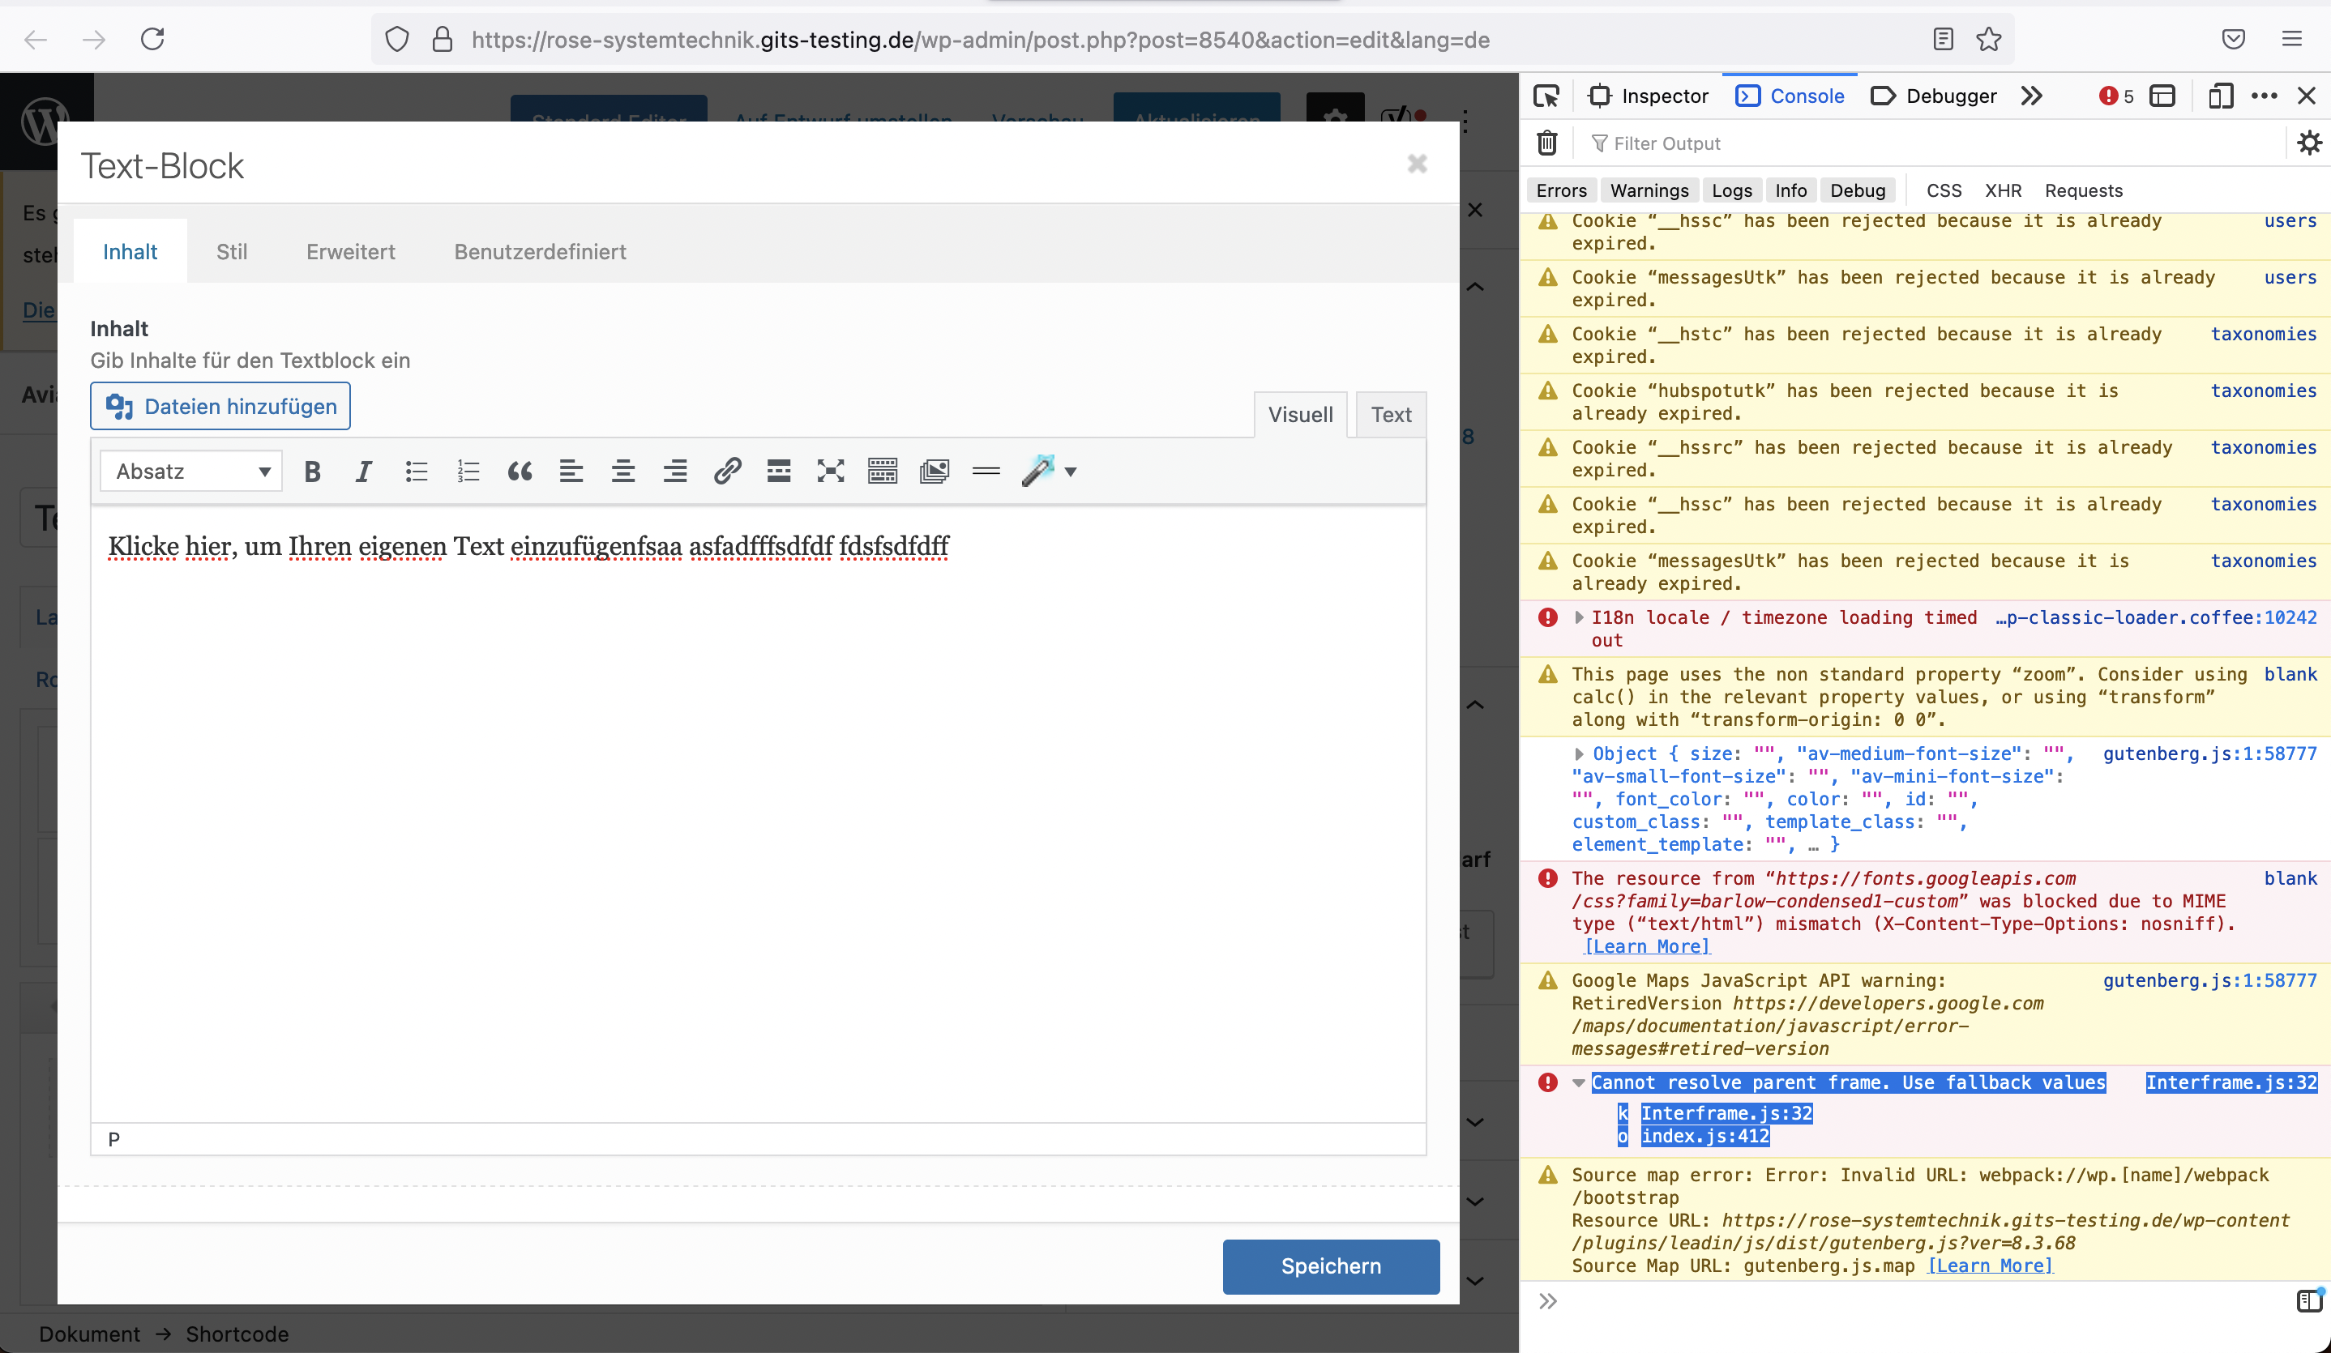Viewport: 2331px width, 1353px height.
Task: Switch to the Inhalt tab
Action: click(130, 251)
